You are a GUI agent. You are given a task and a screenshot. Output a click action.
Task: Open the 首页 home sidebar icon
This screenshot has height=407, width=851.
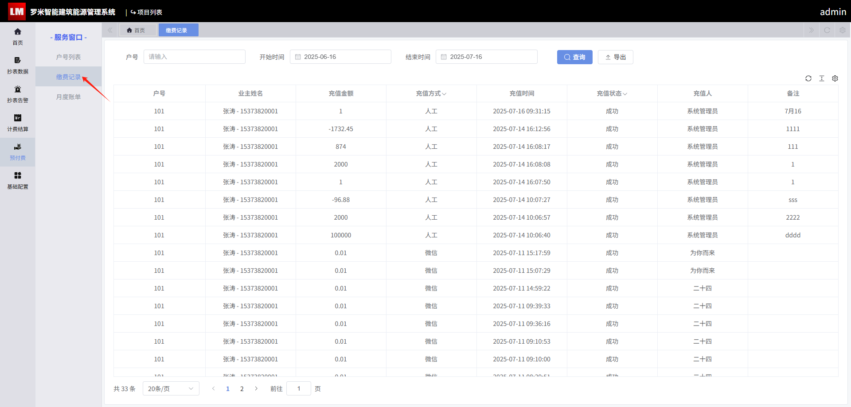(x=18, y=36)
